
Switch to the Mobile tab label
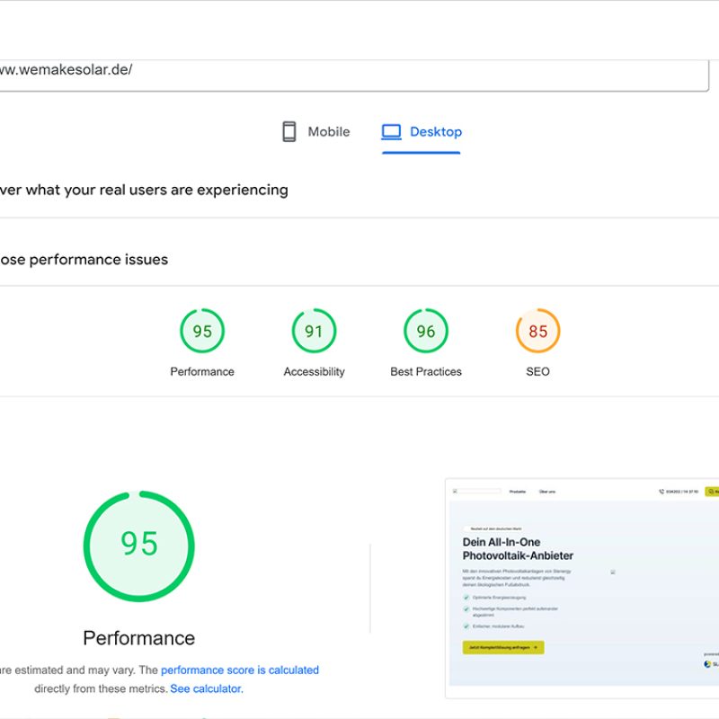click(328, 132)
